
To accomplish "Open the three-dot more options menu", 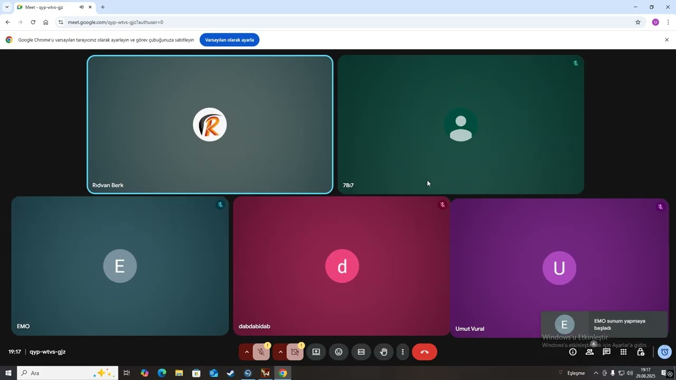I will tap(402, 352).
